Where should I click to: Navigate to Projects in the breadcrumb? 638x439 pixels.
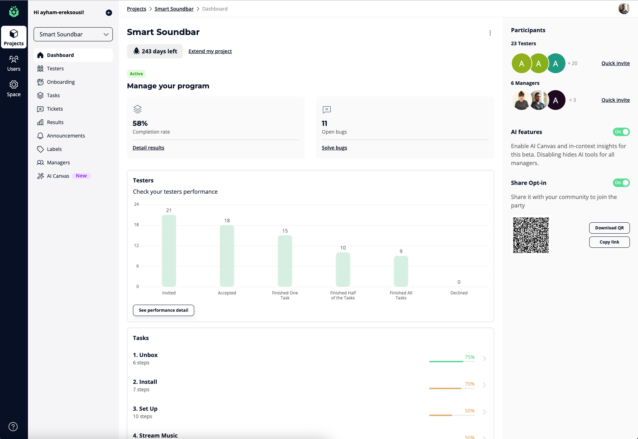[x=137, y=8]
